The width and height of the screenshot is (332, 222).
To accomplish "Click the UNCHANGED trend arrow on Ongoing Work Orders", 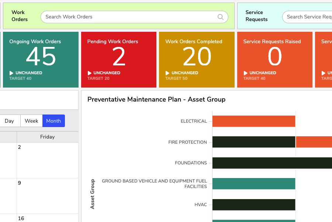I will click(x=12, y=73).
